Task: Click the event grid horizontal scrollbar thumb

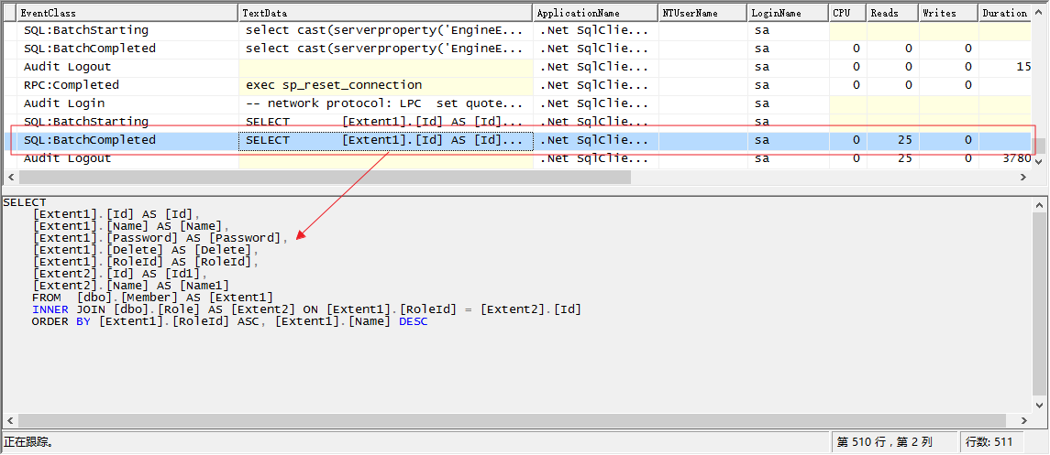Action: (x=325, y=177)
